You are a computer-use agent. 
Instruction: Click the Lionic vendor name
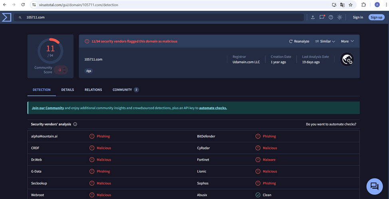pyautogui.click(x=202, y=171)
